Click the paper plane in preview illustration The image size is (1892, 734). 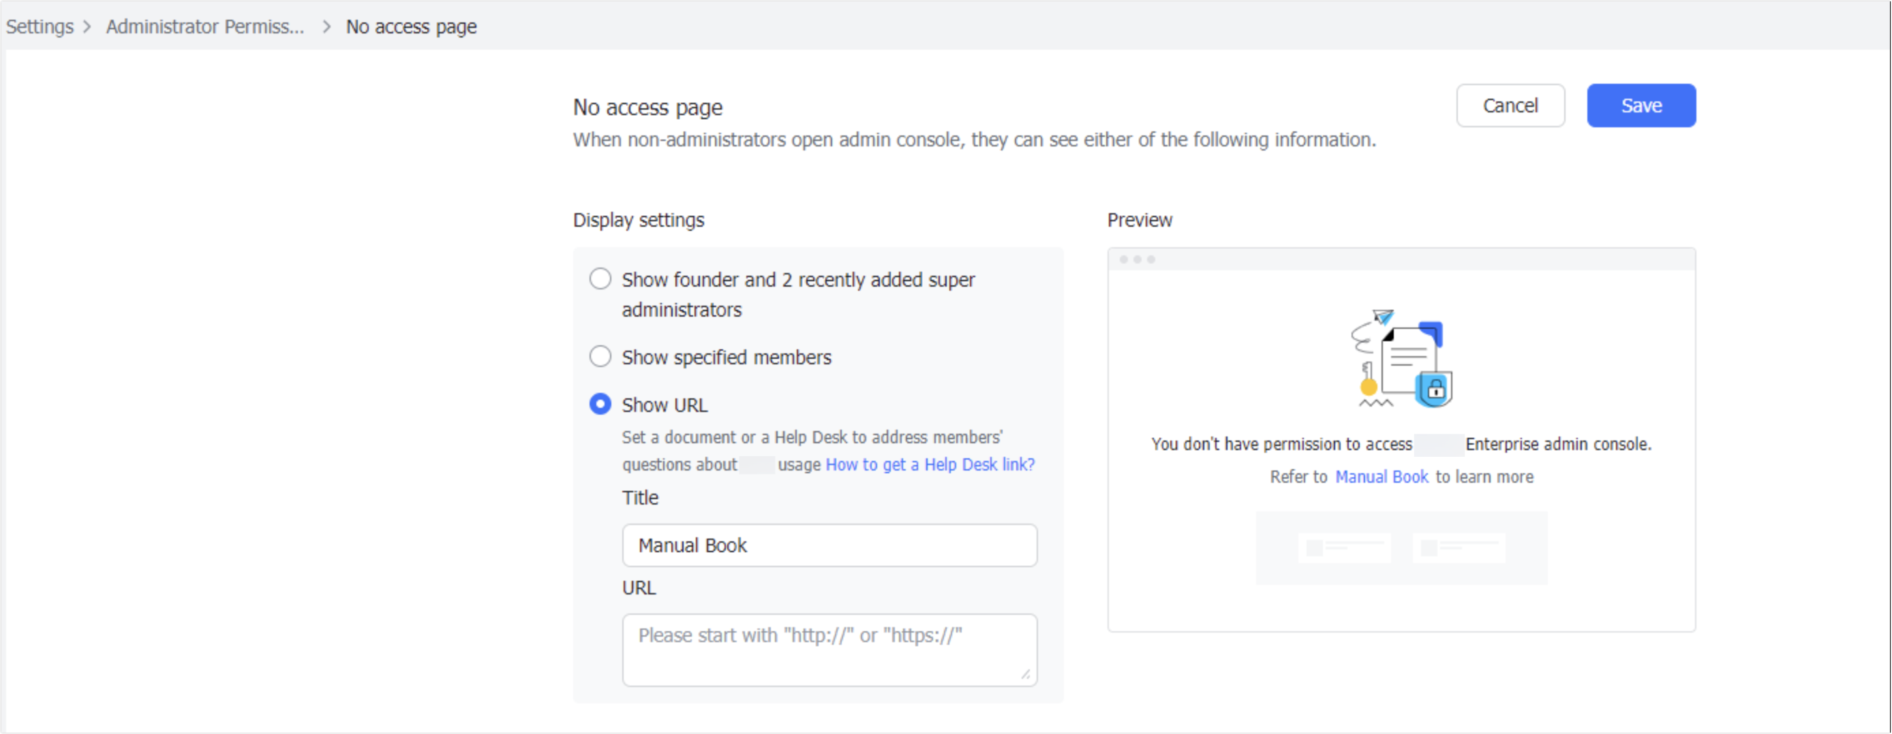point(1384,317)
